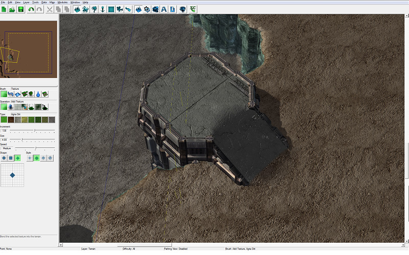Viewport: 409px width, 255px height.
Task: Open the Data module icon
Action: (x=155, y=10)
